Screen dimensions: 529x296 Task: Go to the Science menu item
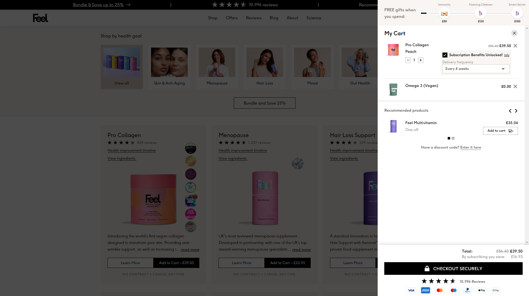(x=314, y=18)
